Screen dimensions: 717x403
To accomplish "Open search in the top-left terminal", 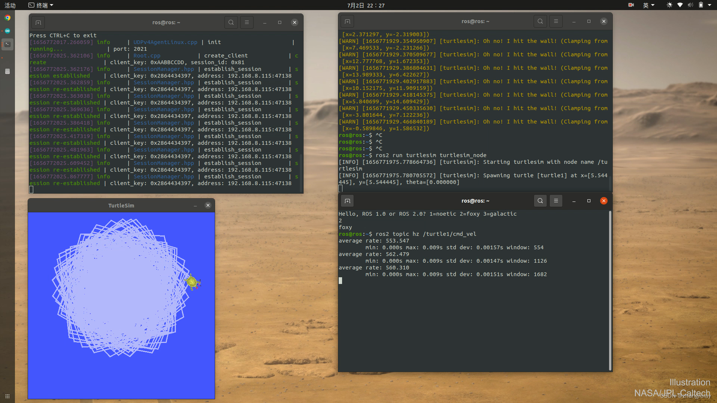I will (231, 22).
